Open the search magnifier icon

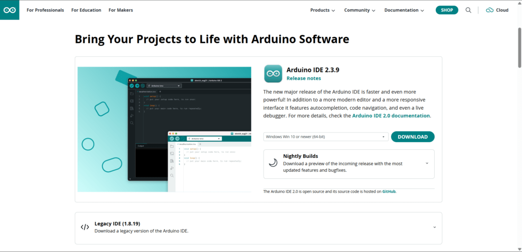(468, 10)
